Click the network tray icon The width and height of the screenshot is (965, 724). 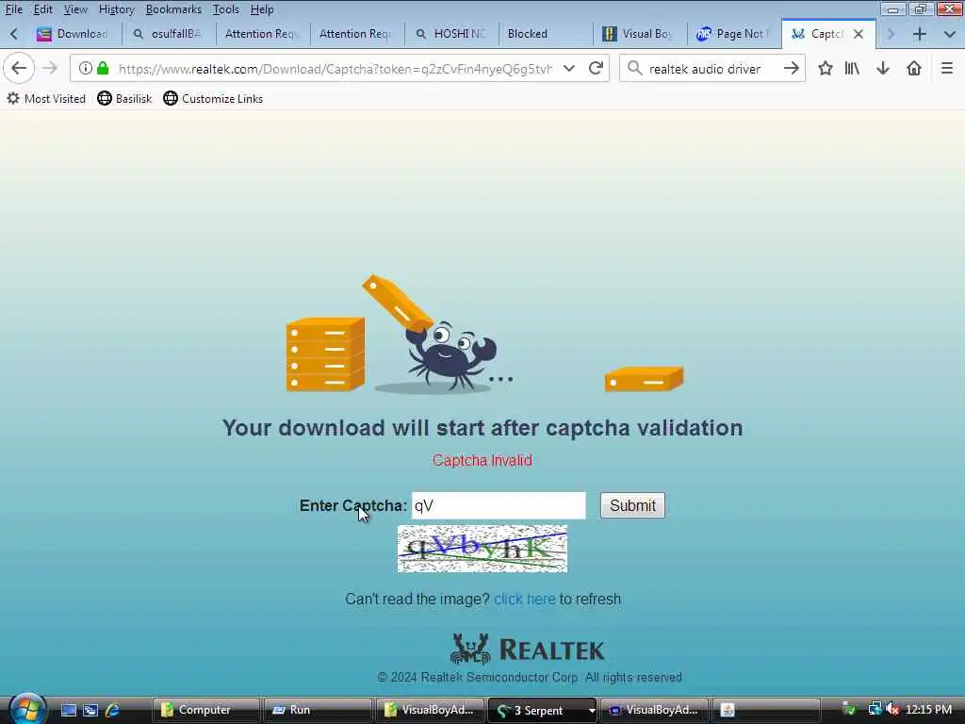pos(874,710)
